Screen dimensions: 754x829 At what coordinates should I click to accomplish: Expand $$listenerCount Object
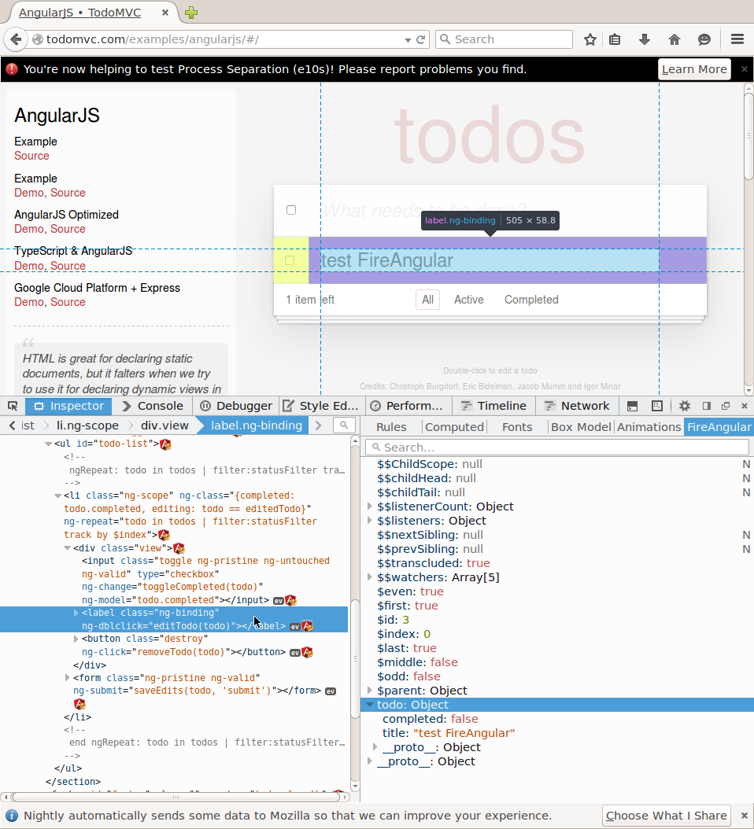click(370, 507)
